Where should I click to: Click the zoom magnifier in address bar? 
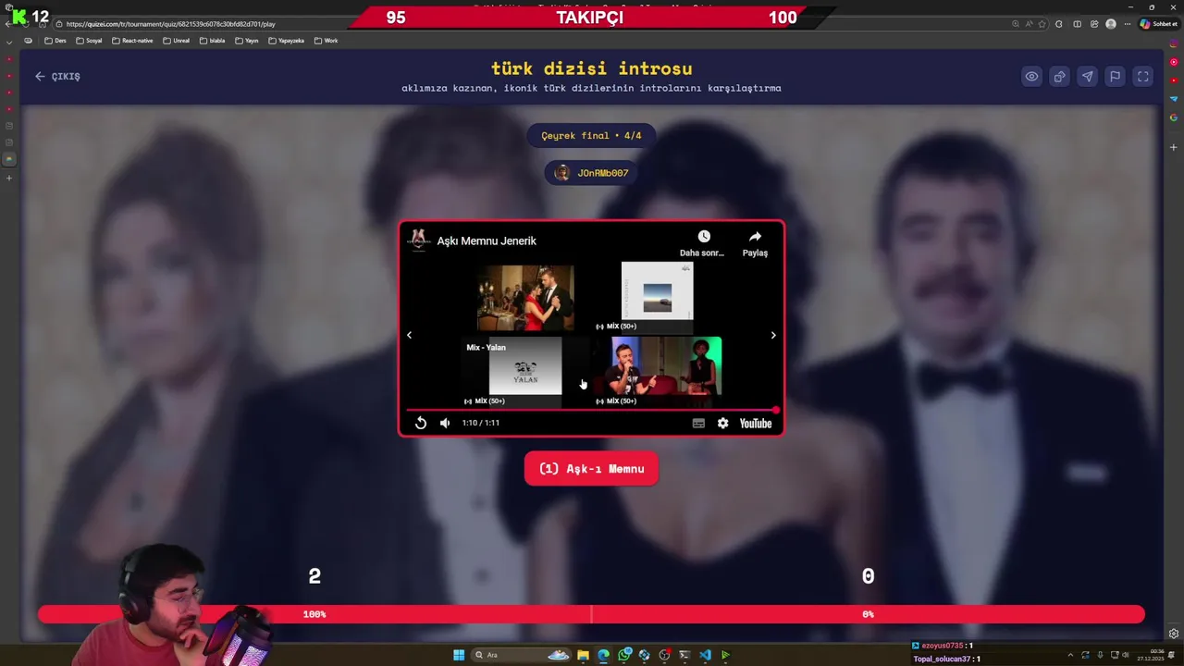point(1015,24)
